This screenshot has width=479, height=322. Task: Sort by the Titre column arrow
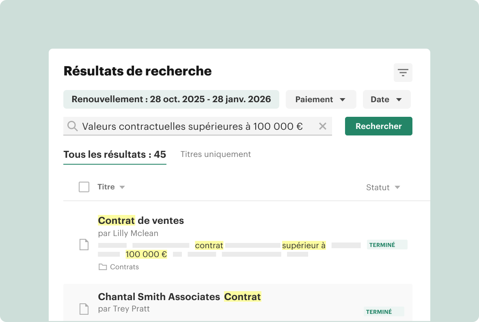click(x=122, y=187)
